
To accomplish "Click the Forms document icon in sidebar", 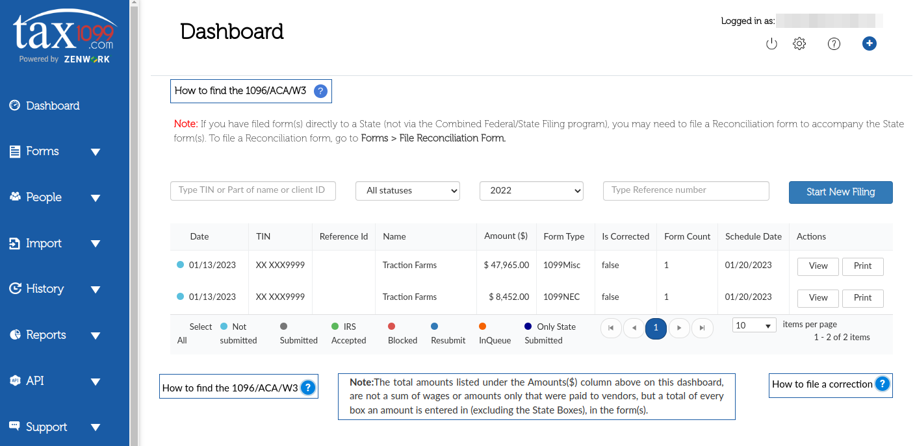I will [x=14, y=151].
